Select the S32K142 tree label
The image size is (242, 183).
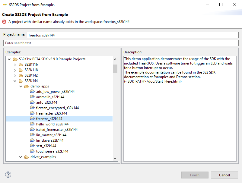click(x=31, y=75)
